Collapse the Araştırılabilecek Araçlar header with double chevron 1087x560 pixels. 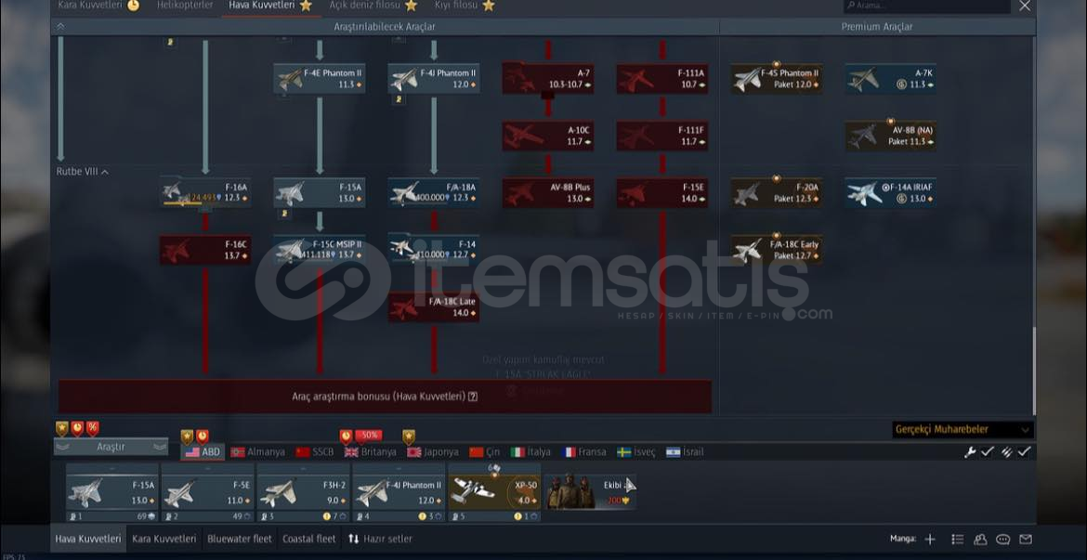coord(60,26)
